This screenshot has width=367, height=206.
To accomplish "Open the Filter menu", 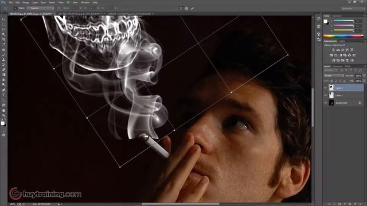I will pyautogui.click(x=61, y=2).
